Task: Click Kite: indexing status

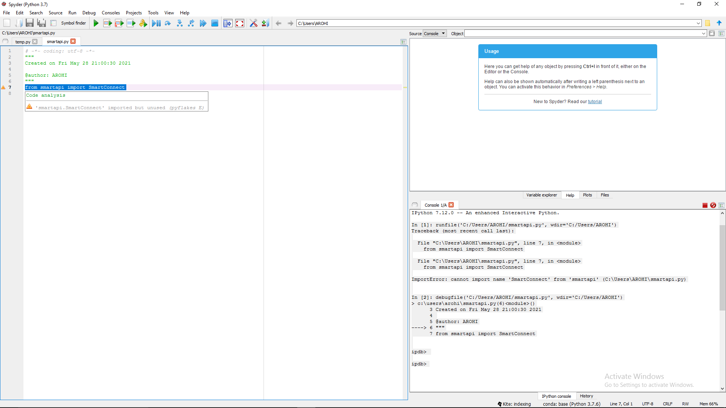Action: tap(514, 404)
